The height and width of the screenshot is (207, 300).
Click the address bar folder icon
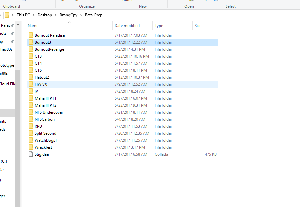pyautogui.click(x=7, y=15)
